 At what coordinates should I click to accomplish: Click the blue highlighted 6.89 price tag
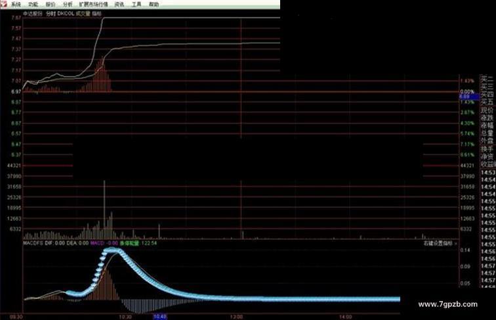tap(470, 97)
